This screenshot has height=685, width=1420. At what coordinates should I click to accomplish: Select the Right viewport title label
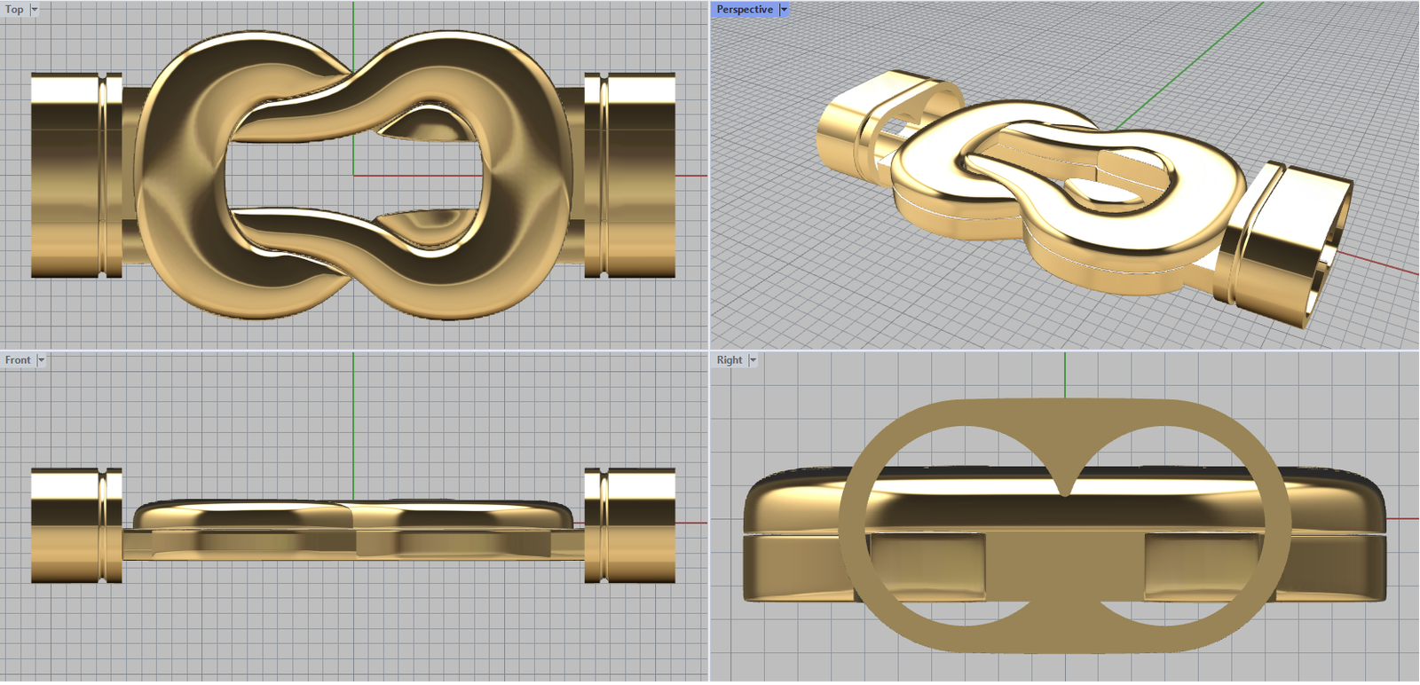pos(729,360)
